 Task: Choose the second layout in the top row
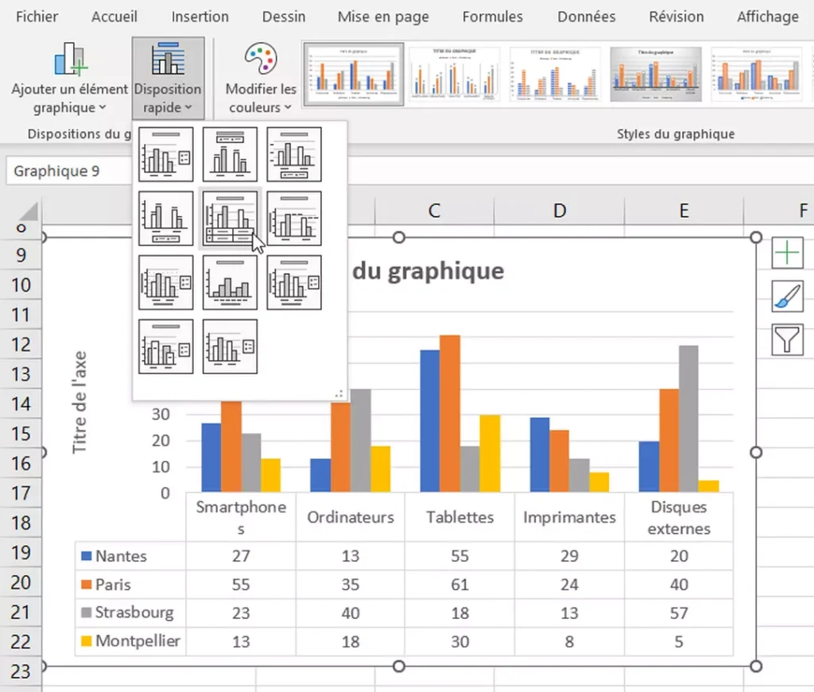click(x=230, y=154)
